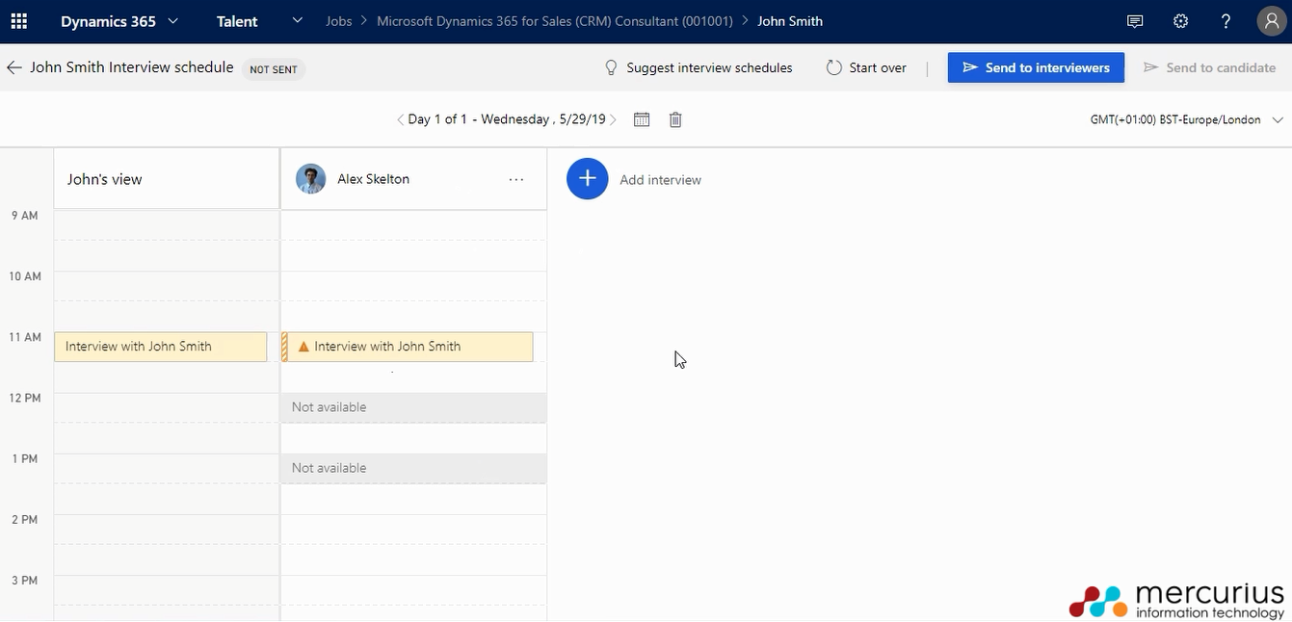The image size is (1292, 622).
Task: Click Day 1 of 1 date label
Action: tap(507, 119)
